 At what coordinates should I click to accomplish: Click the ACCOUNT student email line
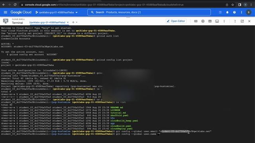click(x=32, y=46)
